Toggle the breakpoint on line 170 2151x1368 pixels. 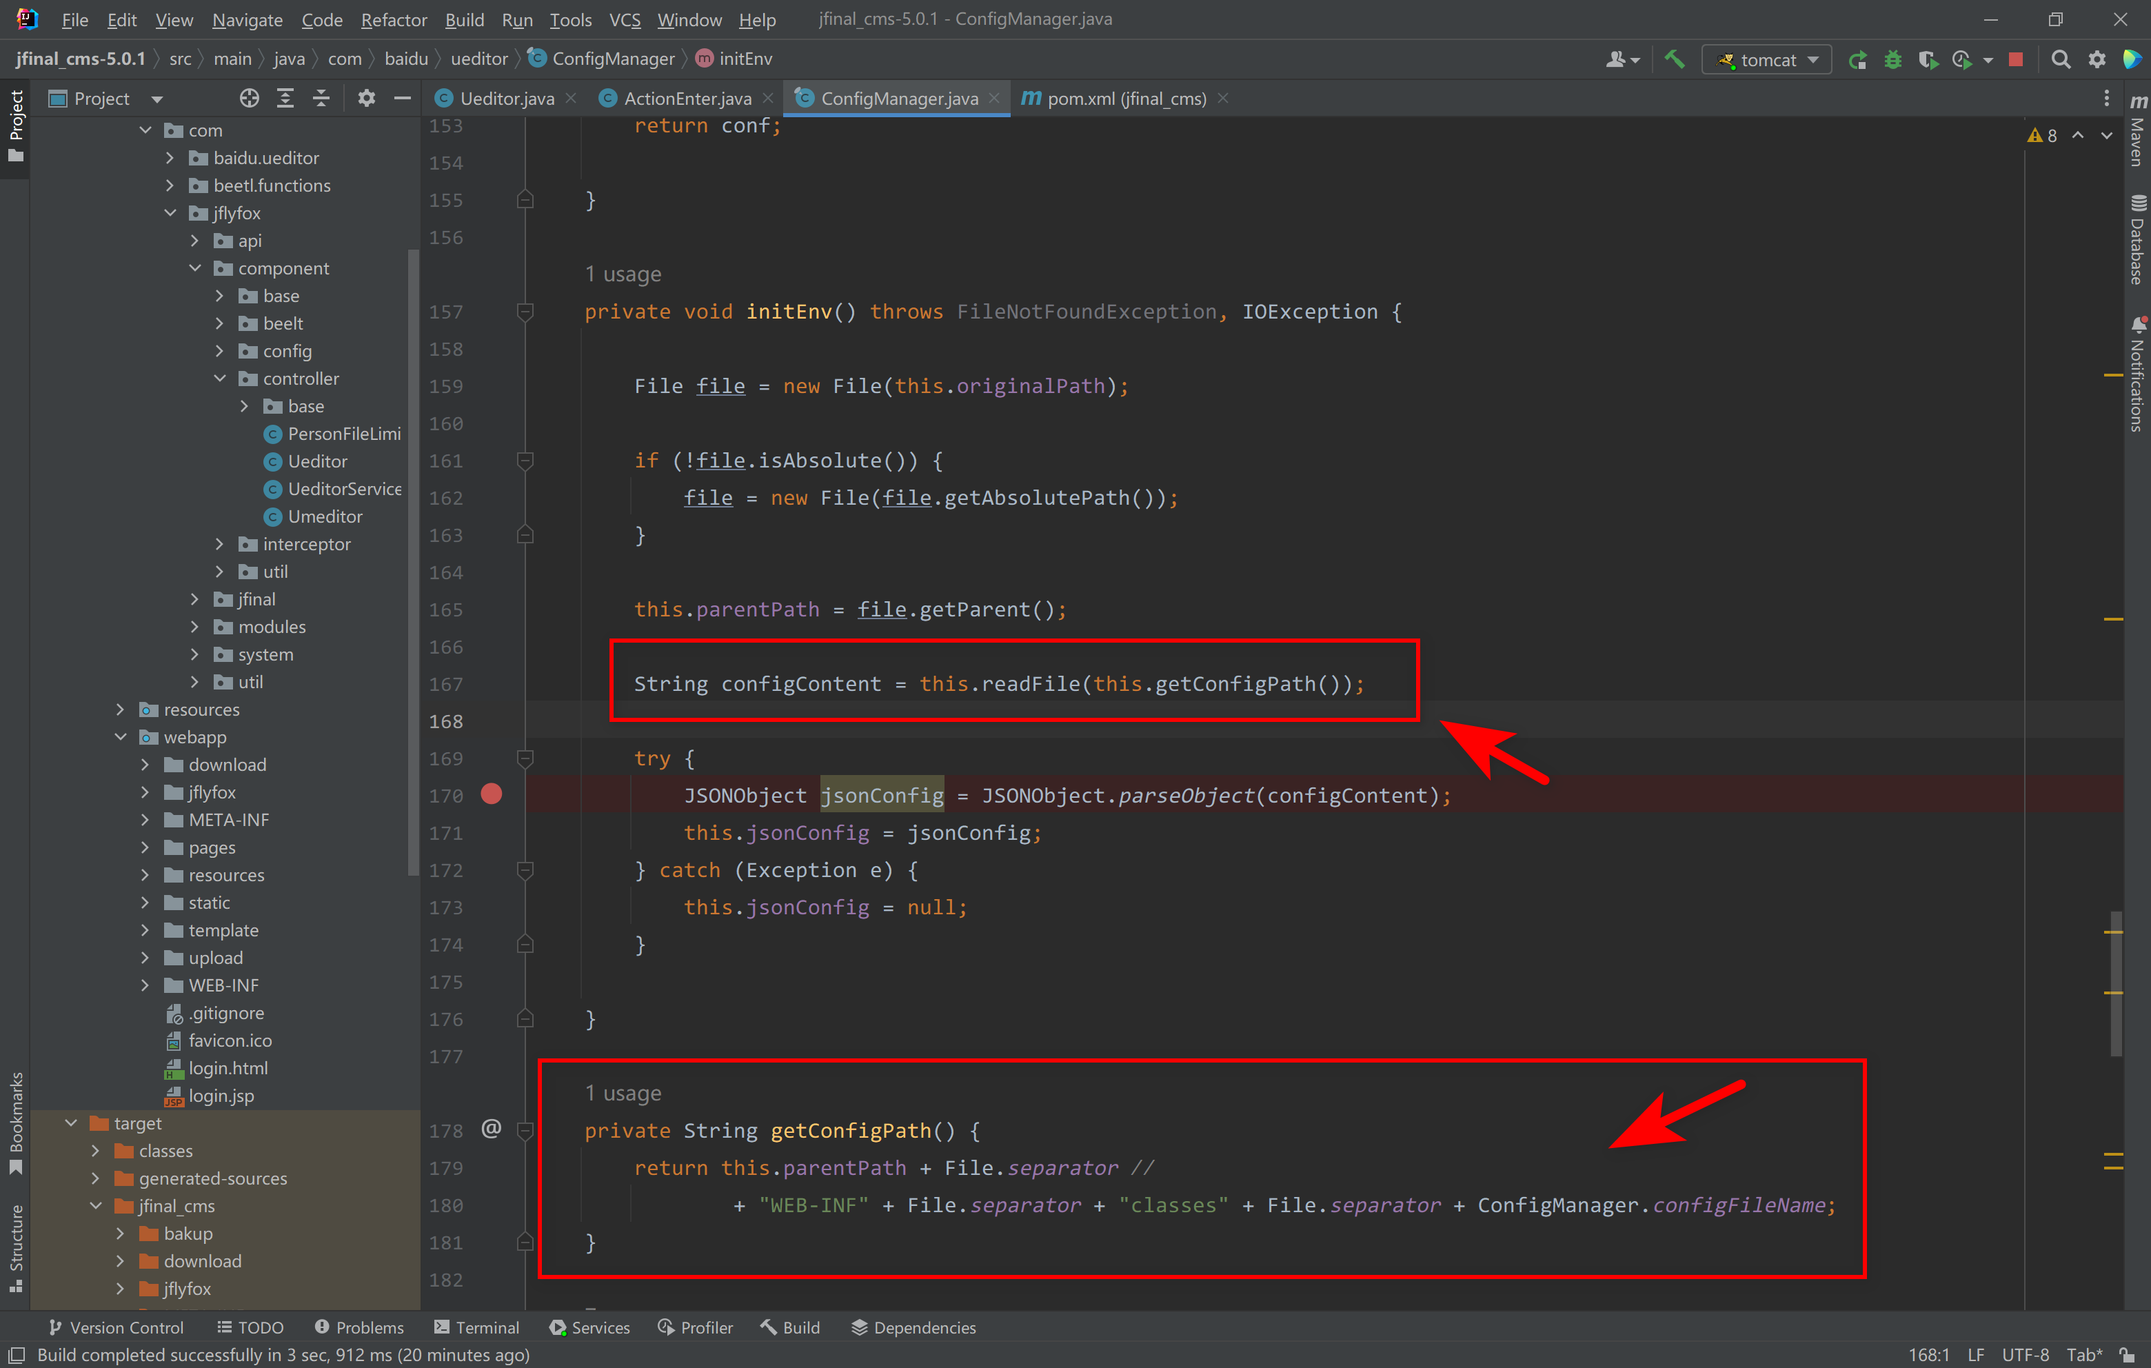tap(492, 794)
